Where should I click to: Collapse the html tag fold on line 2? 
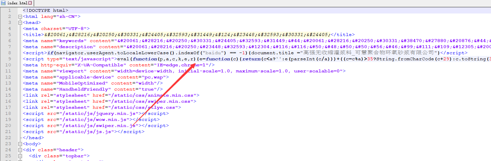[x=20, y=17]
